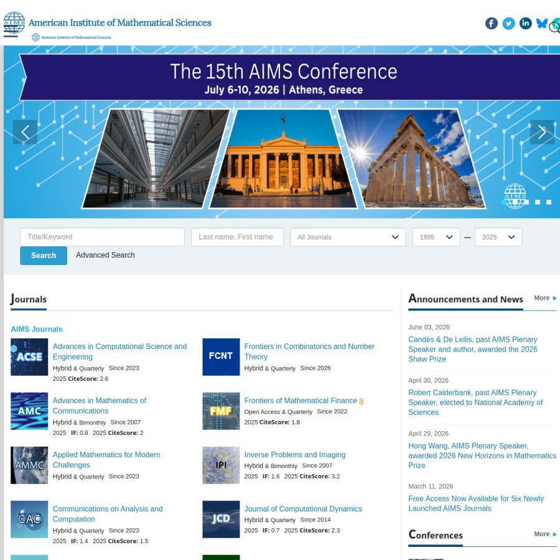
Task: Open Frontiers of Mathematical Finance link
Action: coord(301,401)
